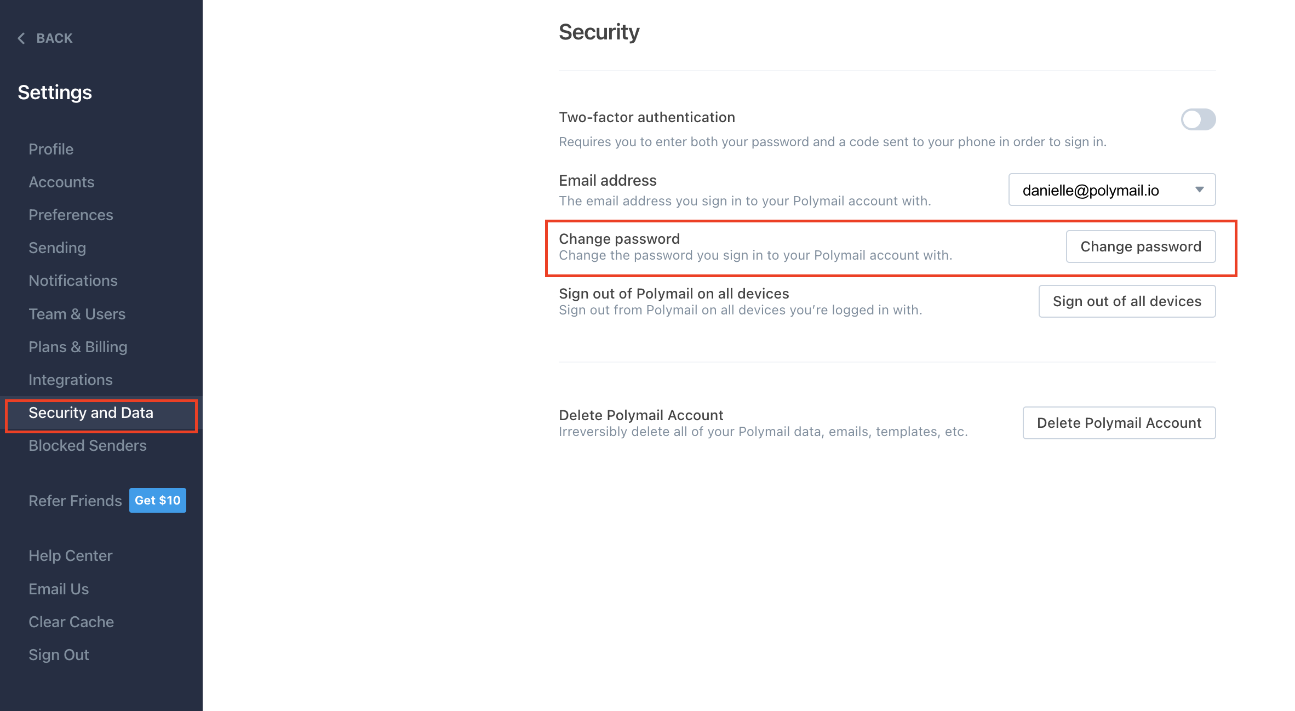The height and width of the screenshot is (711, 1295).
Task: Select Integrations in sidebar
Action: [x=70, y=380]
